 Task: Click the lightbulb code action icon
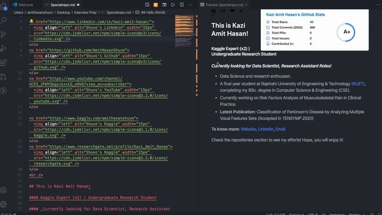(32, 21)
